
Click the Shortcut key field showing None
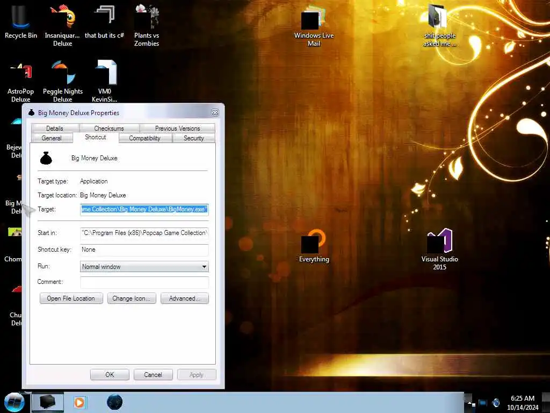(x=144, y=250)
